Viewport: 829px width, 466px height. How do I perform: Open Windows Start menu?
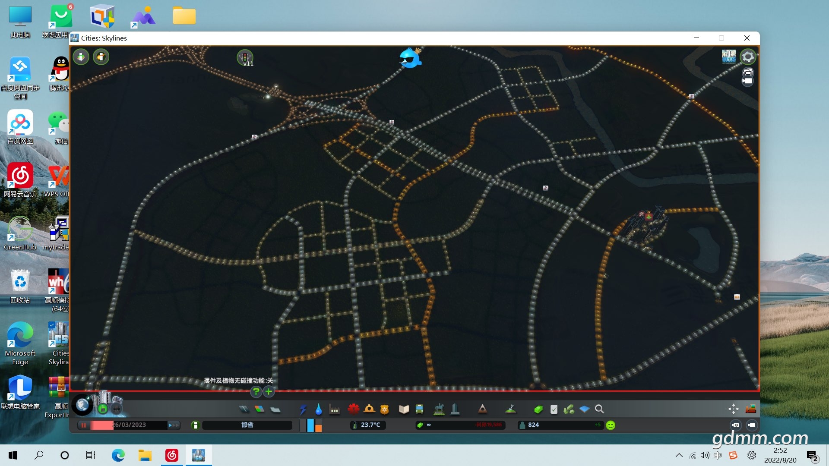click(x=13, y=455)
